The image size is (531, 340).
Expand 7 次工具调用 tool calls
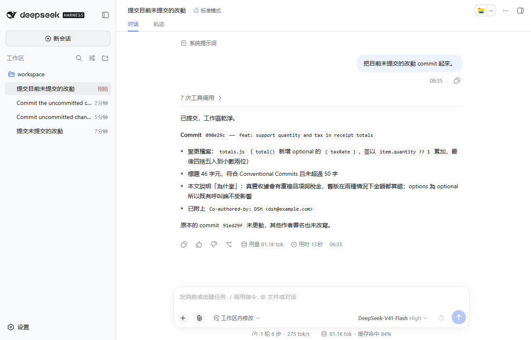point(201,98)
